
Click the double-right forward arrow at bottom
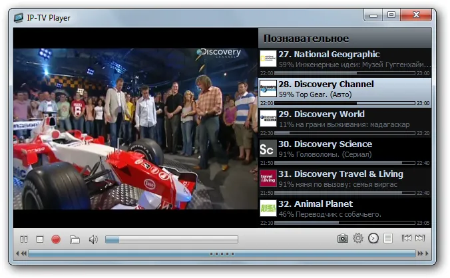click(x=420, y=253)
